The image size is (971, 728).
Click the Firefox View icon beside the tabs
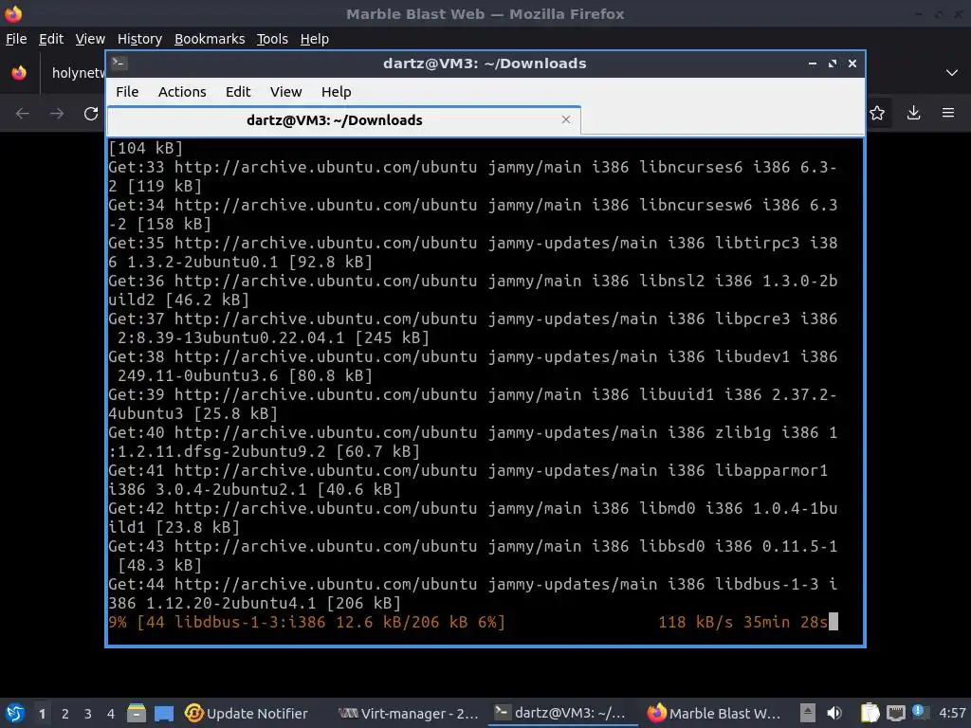click(19, 73)
